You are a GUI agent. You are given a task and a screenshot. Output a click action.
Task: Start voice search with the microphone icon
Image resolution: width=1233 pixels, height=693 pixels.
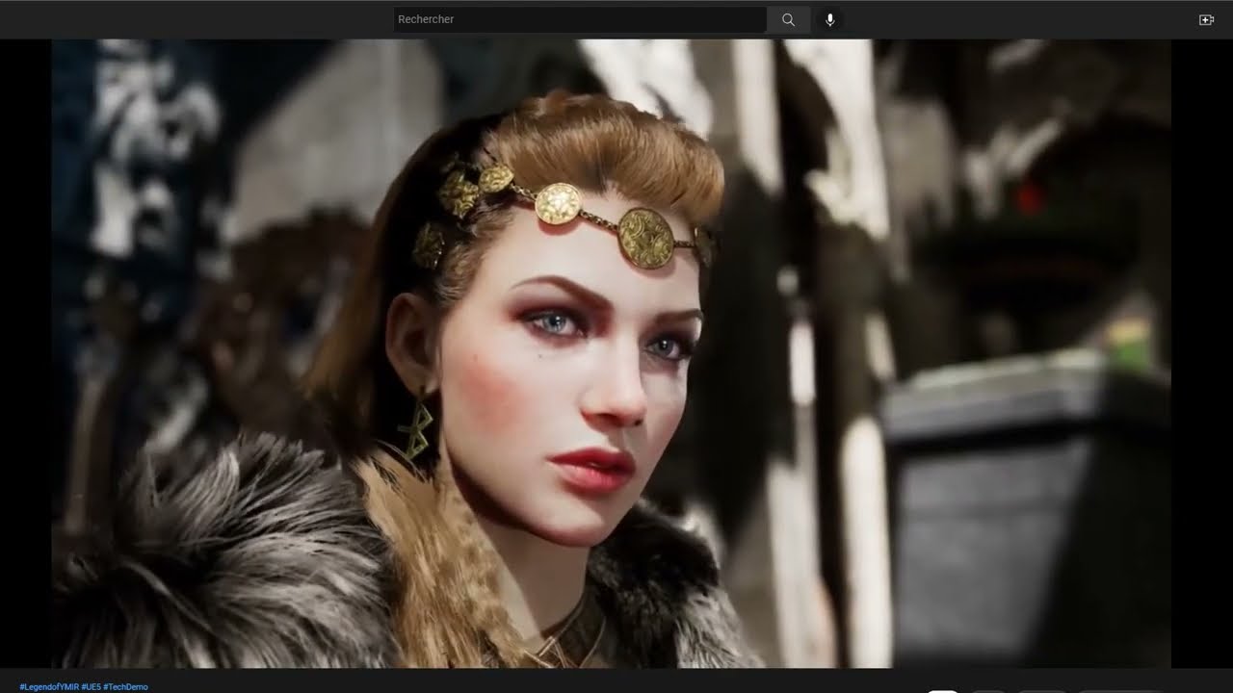(x=830, y=19)
